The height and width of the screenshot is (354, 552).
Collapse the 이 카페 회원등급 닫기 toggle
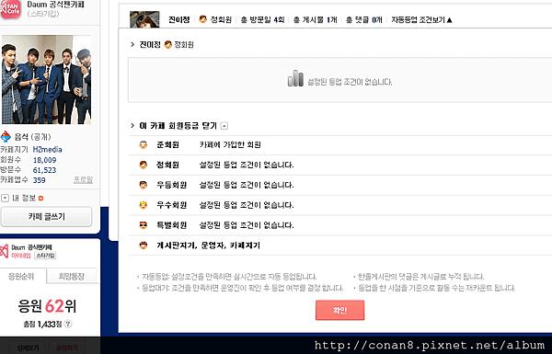(x=224, y=126)
